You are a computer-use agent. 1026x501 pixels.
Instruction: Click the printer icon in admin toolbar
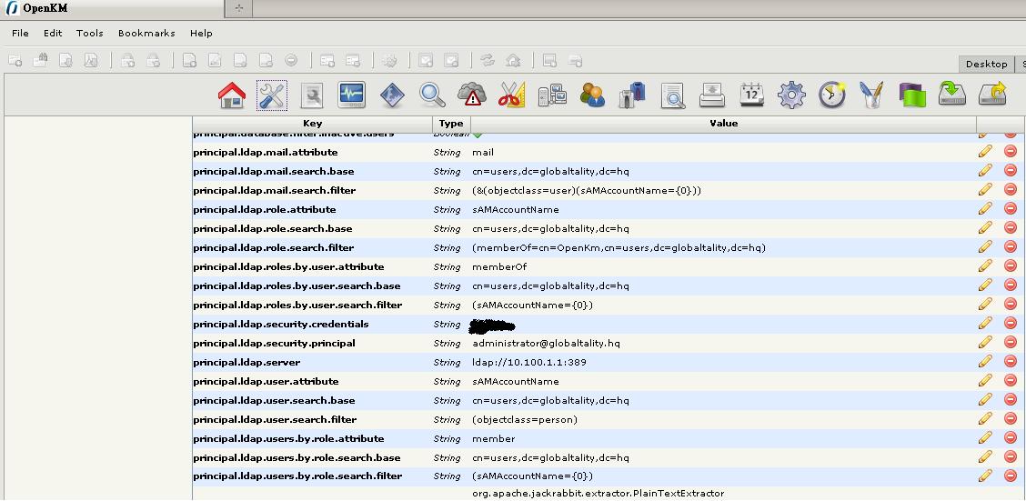(712, 95)
